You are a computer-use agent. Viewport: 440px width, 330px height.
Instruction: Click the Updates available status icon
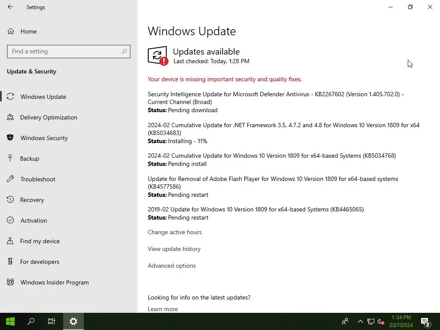tap(158, 56)
